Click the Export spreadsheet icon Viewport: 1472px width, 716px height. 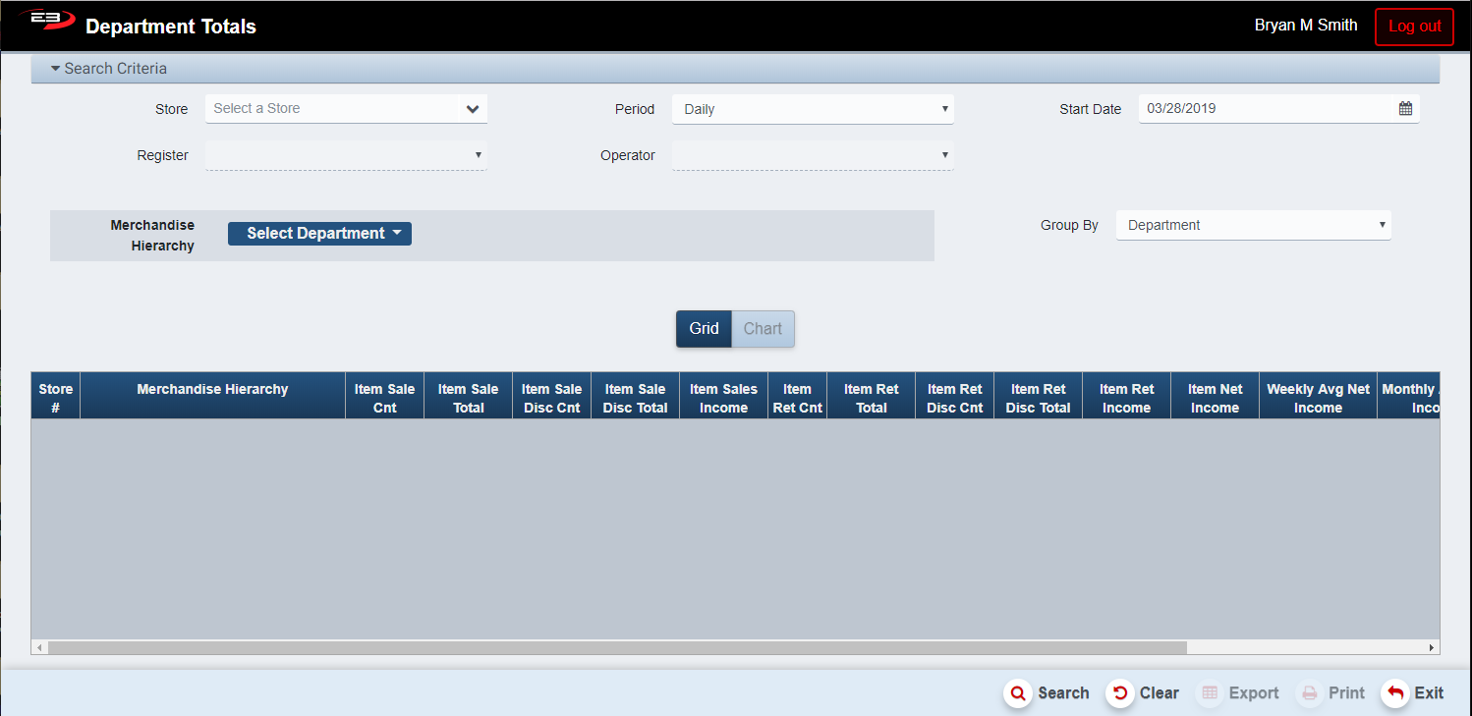pyautogui.click(x=1209, y=693)
